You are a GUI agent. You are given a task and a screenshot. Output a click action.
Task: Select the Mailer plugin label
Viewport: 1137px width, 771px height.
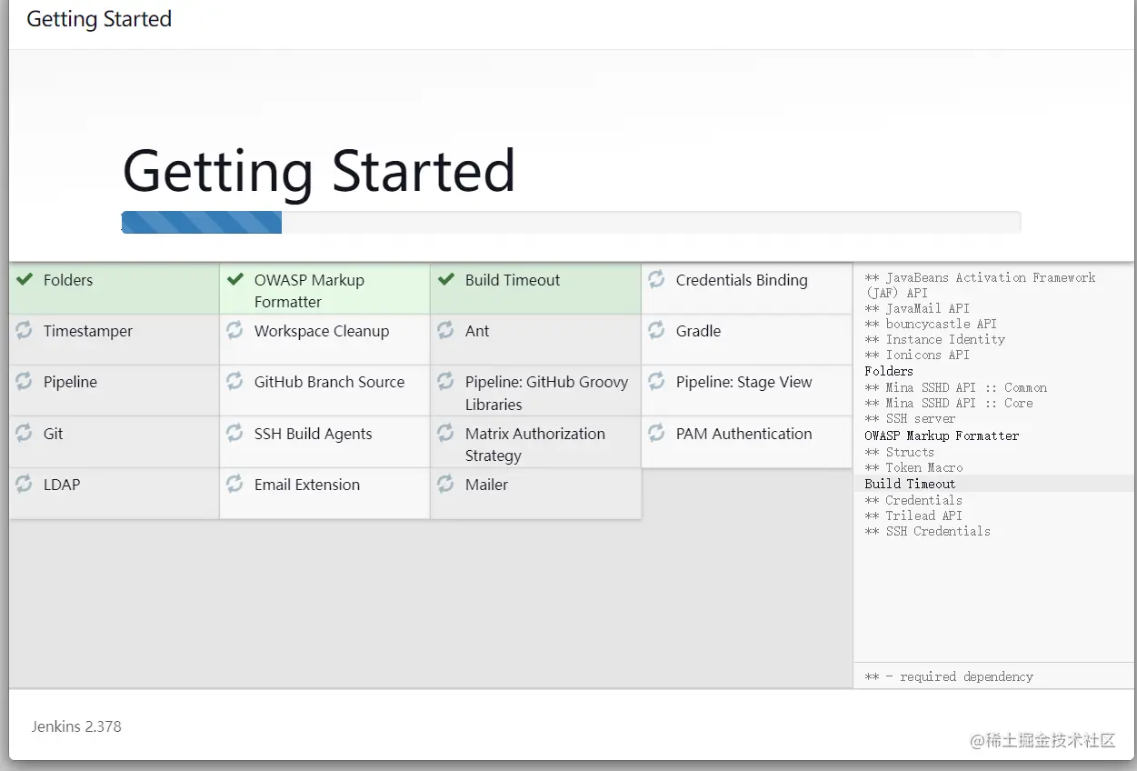coord(486,485)
